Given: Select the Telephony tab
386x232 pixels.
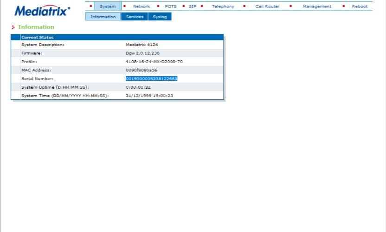Looking at the screenshot, I should coord(223,6).
